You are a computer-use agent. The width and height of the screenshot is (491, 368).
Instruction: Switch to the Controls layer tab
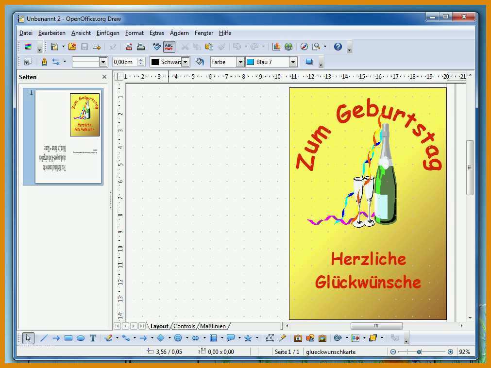pos(184,326)
